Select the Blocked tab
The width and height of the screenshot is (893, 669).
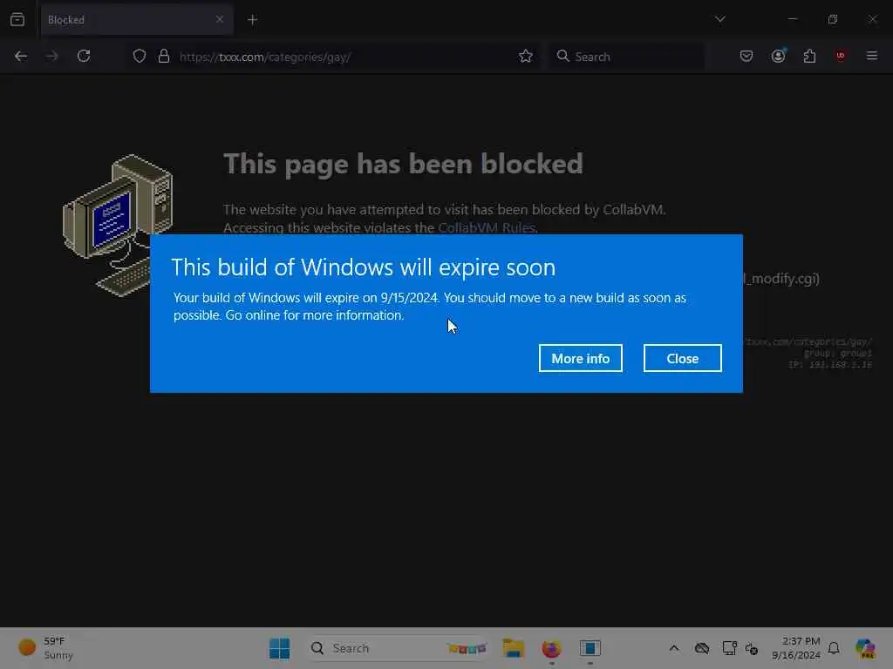pyautogui.click(x=137, y=20)
